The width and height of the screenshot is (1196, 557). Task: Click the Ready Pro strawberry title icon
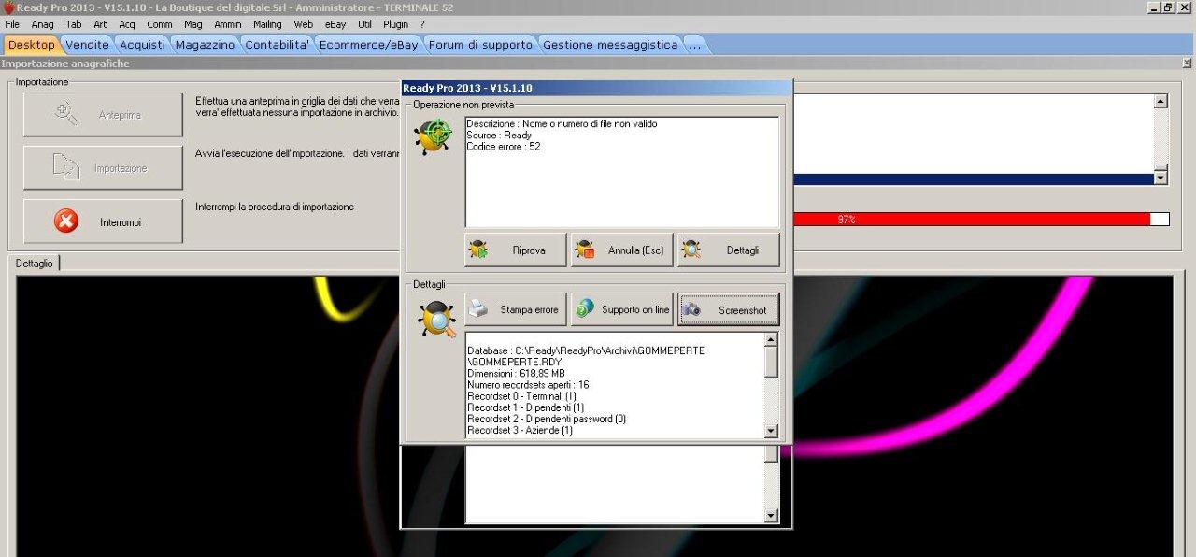[x=7, y=7]
